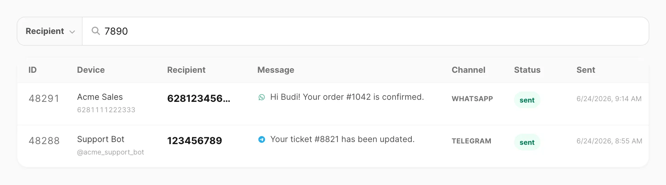Click the search magnifier icon
The image size is (666, 185).
coord(96,31)
